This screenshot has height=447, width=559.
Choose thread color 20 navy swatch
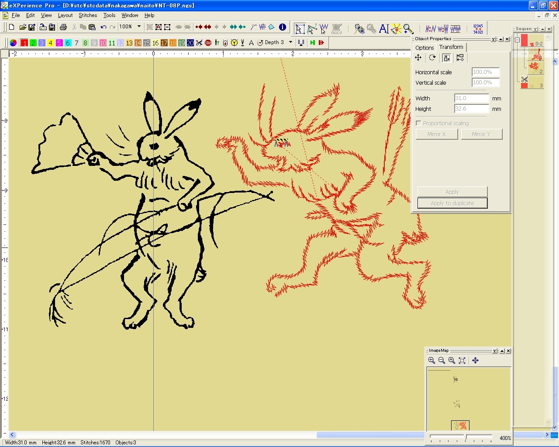coord(190,43)
